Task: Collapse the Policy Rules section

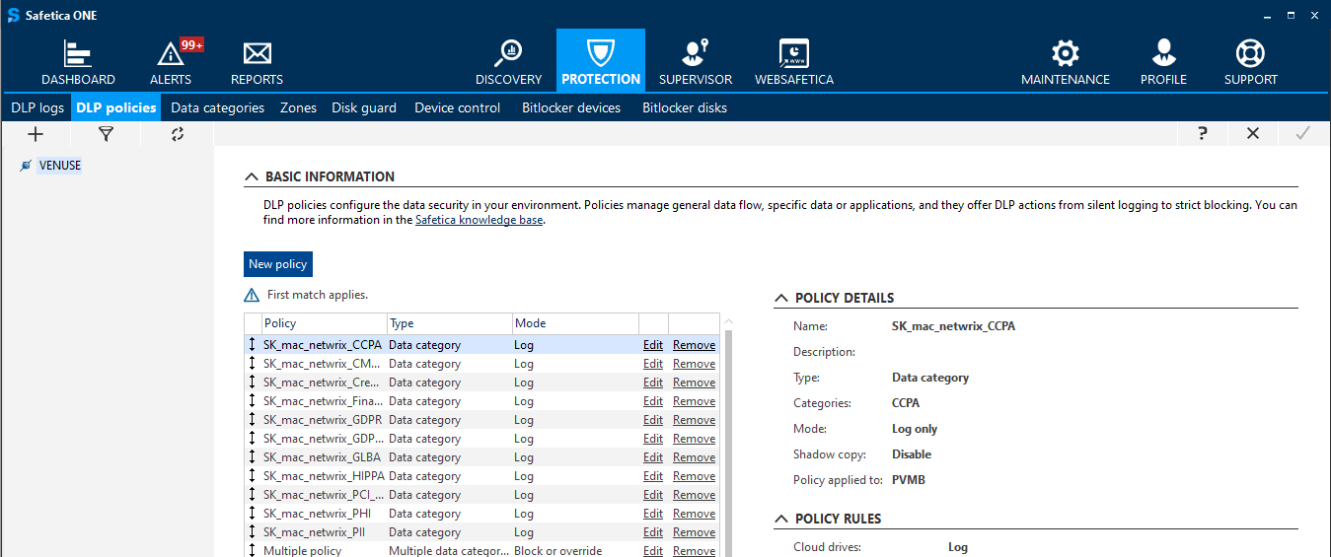Action: [780, 520]
